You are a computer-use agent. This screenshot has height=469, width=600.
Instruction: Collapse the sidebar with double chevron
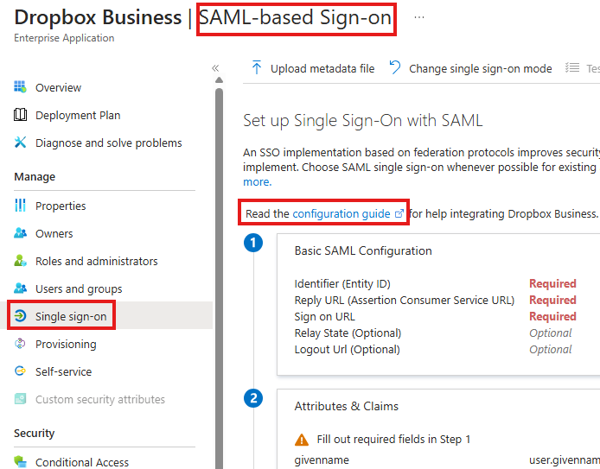click(215, 68)
